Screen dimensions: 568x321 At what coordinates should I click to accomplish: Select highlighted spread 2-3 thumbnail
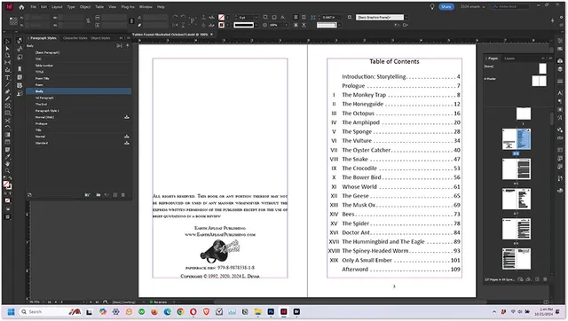[x=517, y=139]
